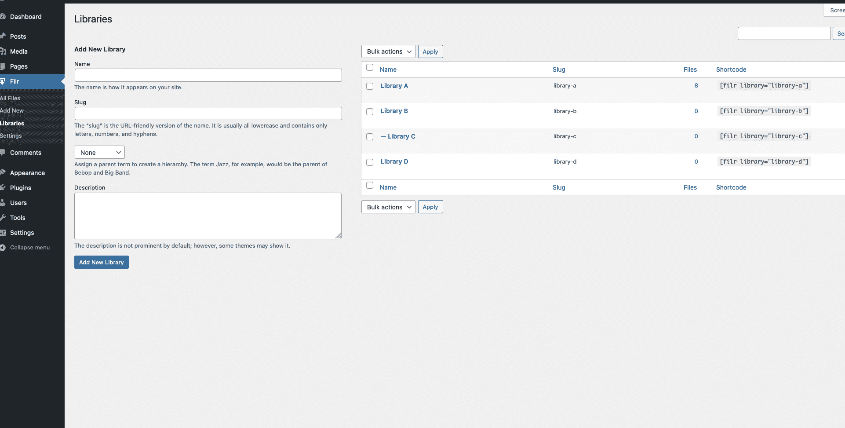Click the bottom Apply button
This screenshot has height=428, width=845.
(430, 207)
